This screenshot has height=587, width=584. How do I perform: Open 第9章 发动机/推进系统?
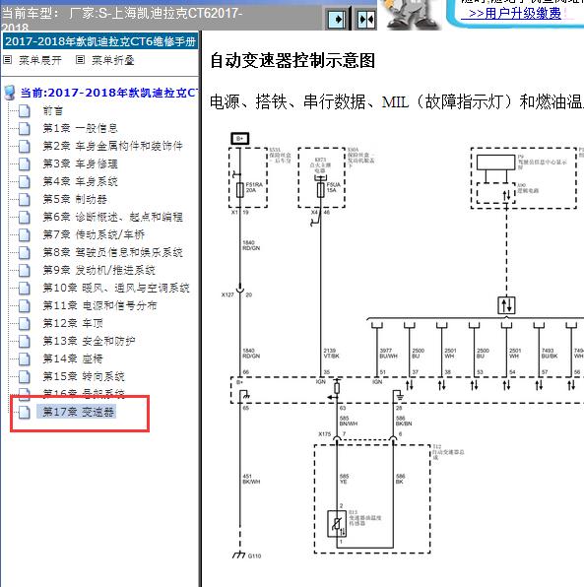[x=98, y=270]
